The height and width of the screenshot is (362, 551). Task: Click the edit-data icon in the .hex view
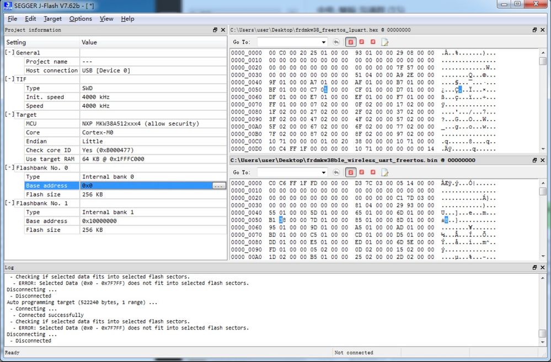pos(385,42)
